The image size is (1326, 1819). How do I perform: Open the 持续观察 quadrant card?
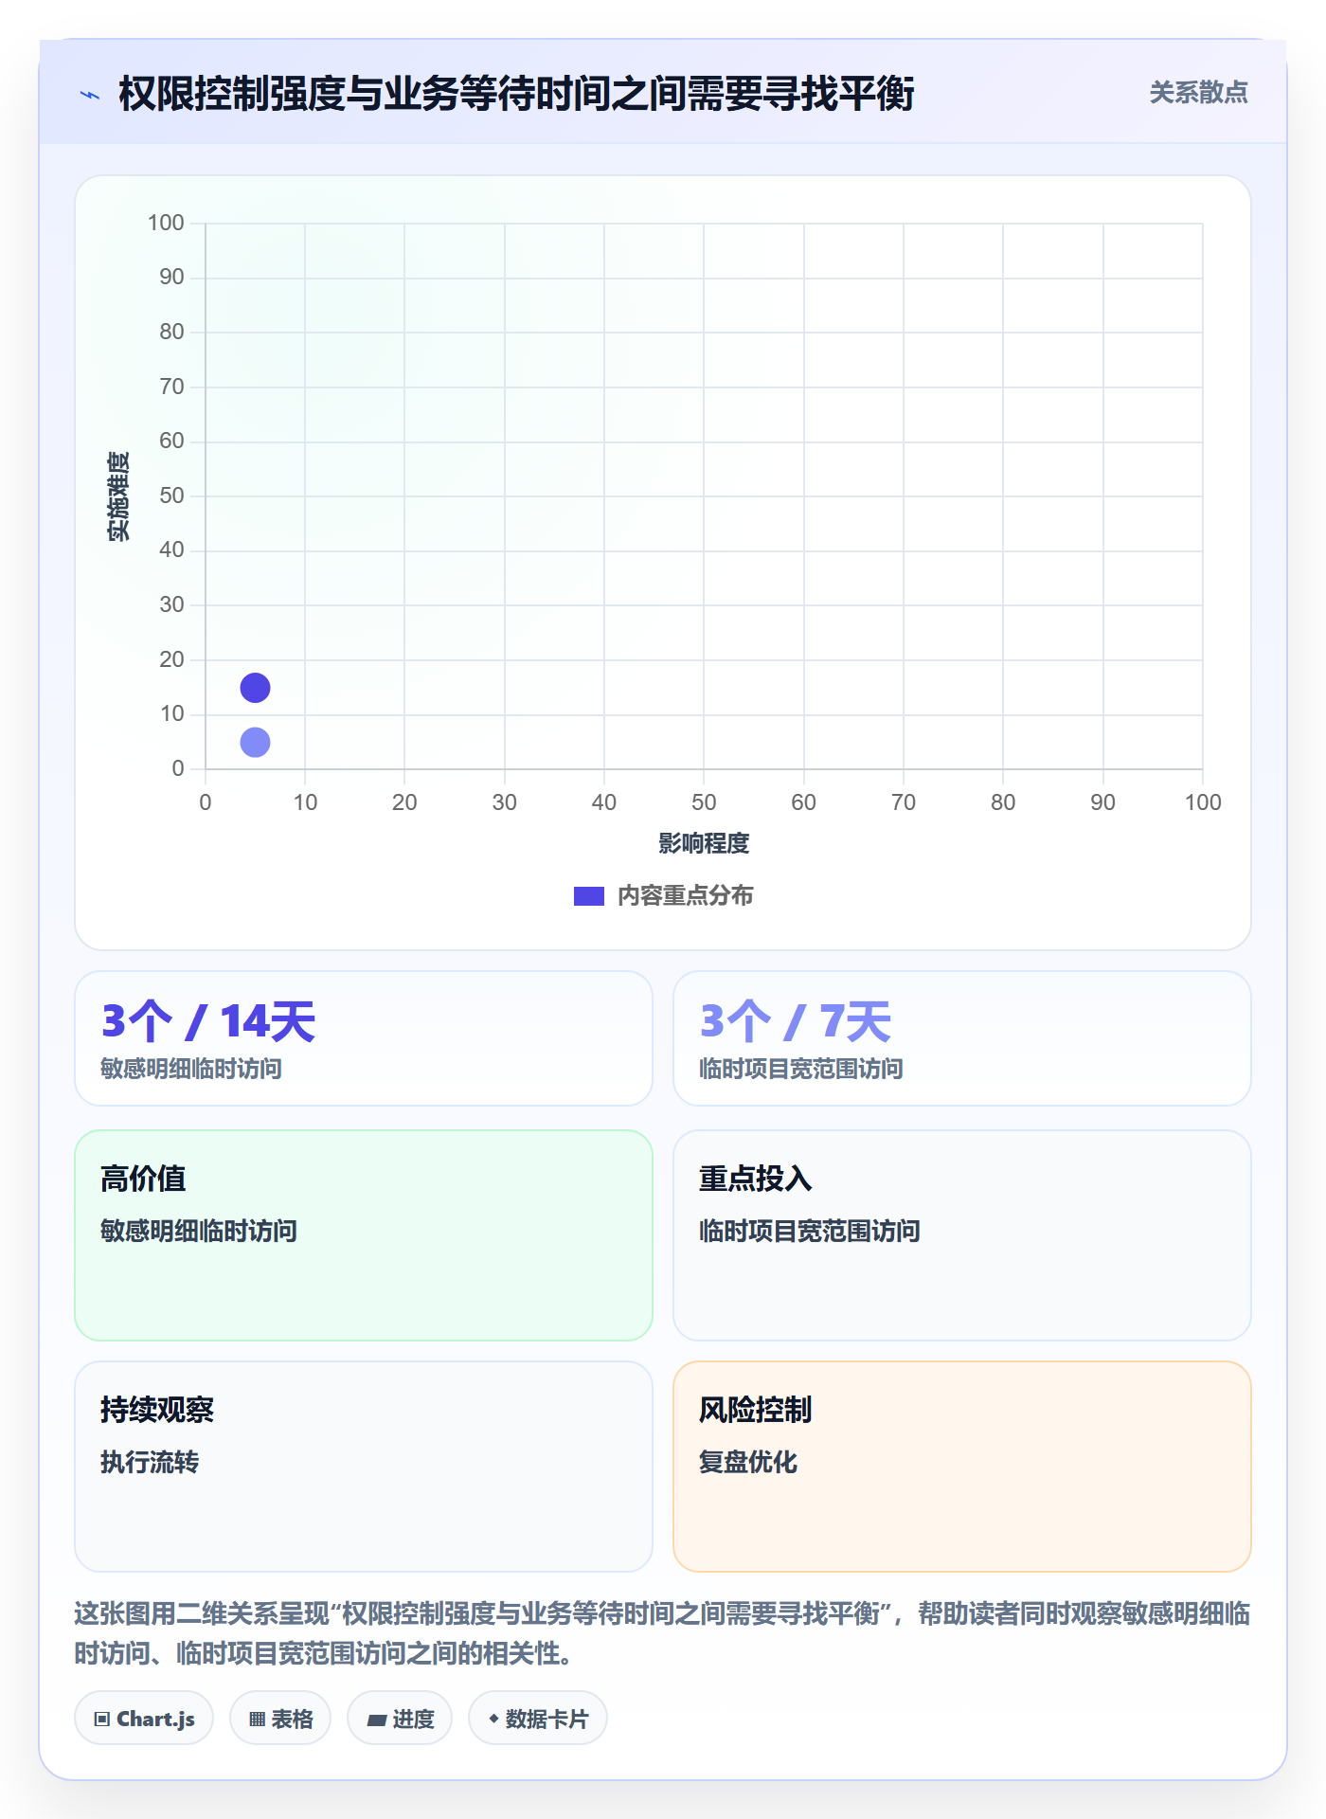click(364, 1467)
